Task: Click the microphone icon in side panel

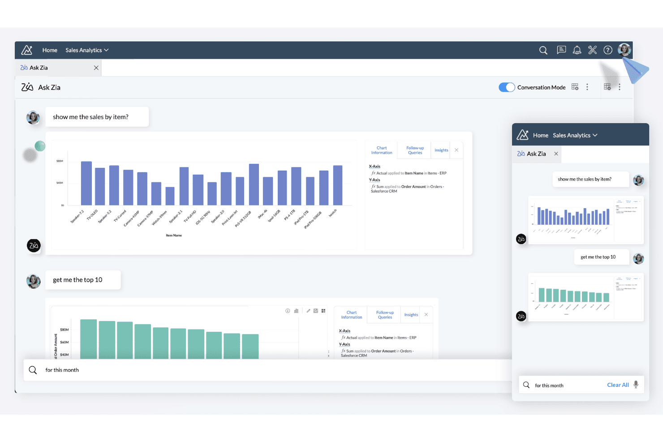Action: (x=636, y=385)
